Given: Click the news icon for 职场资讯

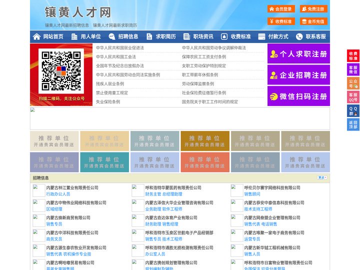Looking at the screenshot, I should click(186, 36).
